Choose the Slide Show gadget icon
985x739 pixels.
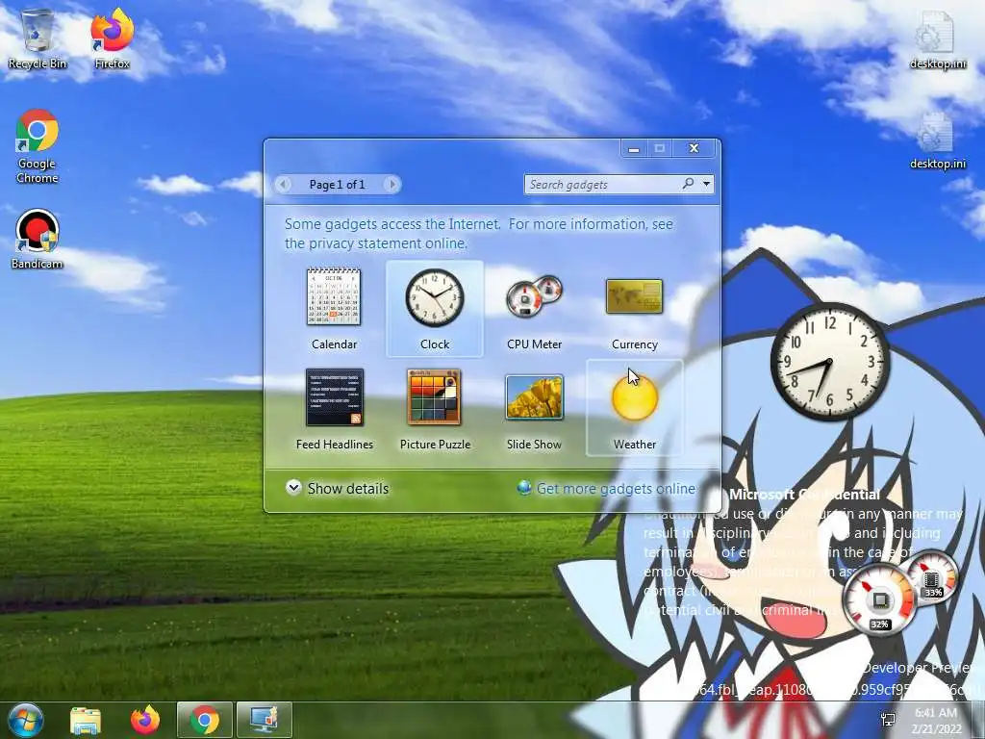click(534, 397)
